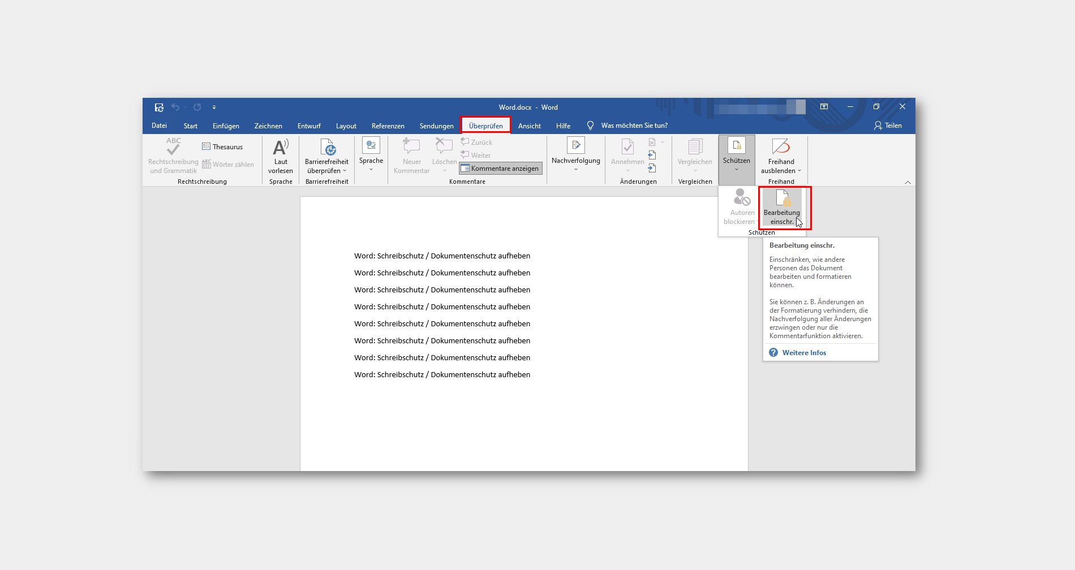This screenshot has width=1075, height=570.
Task: Click the Annehmen accept change icon
Action: point(627,146)
